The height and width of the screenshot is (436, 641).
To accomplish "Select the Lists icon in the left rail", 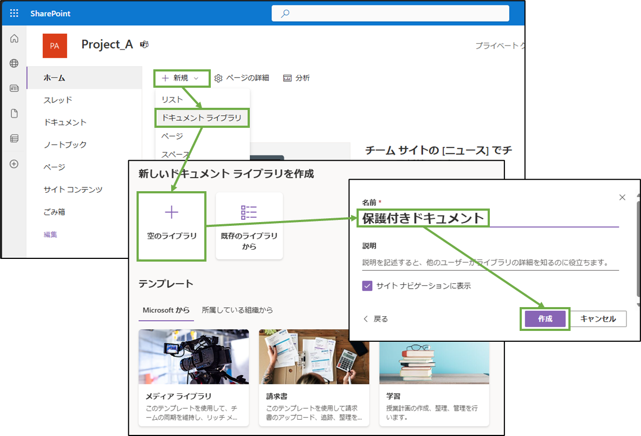I will point(14,139).
